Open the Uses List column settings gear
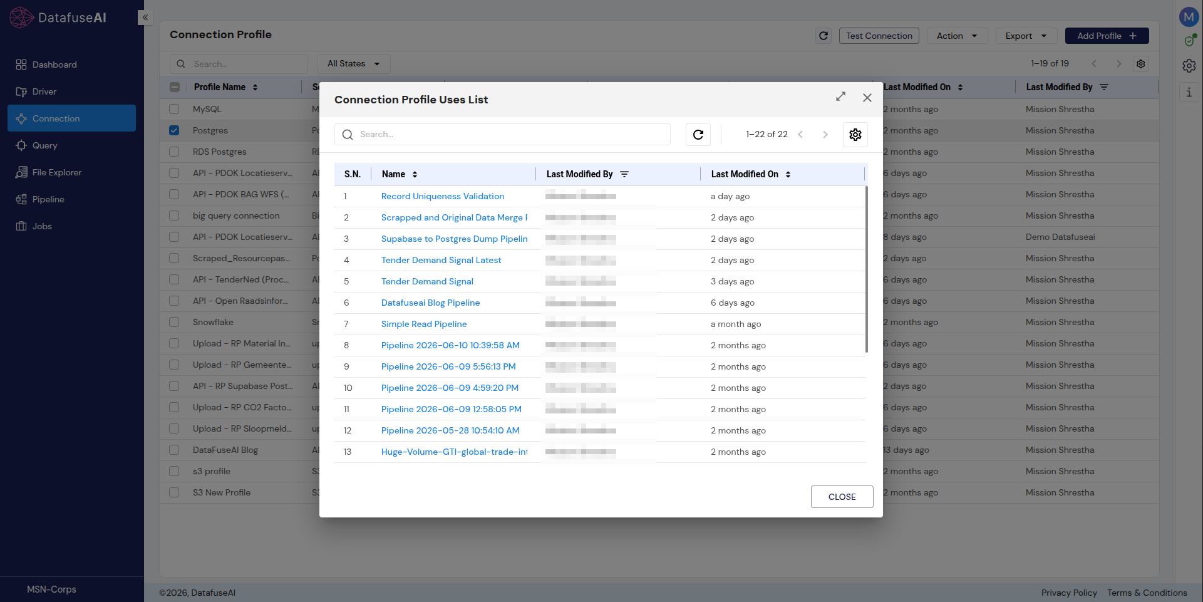 pos(855,135)
